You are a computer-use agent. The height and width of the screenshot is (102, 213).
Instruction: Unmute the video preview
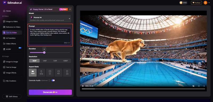pos(194,86)
